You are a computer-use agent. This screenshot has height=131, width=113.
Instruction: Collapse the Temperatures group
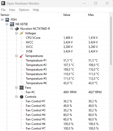click(x=17, y=56)
